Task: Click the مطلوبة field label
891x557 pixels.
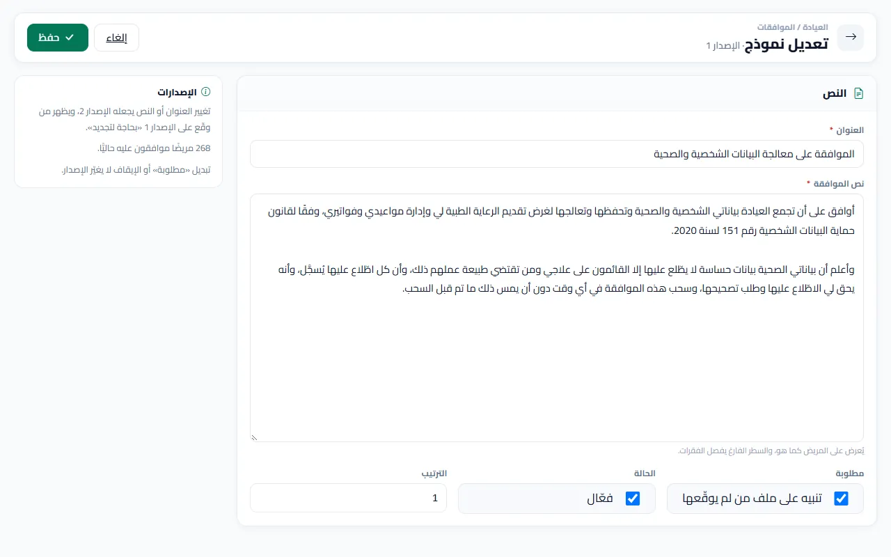Action: tap(850, 473)
